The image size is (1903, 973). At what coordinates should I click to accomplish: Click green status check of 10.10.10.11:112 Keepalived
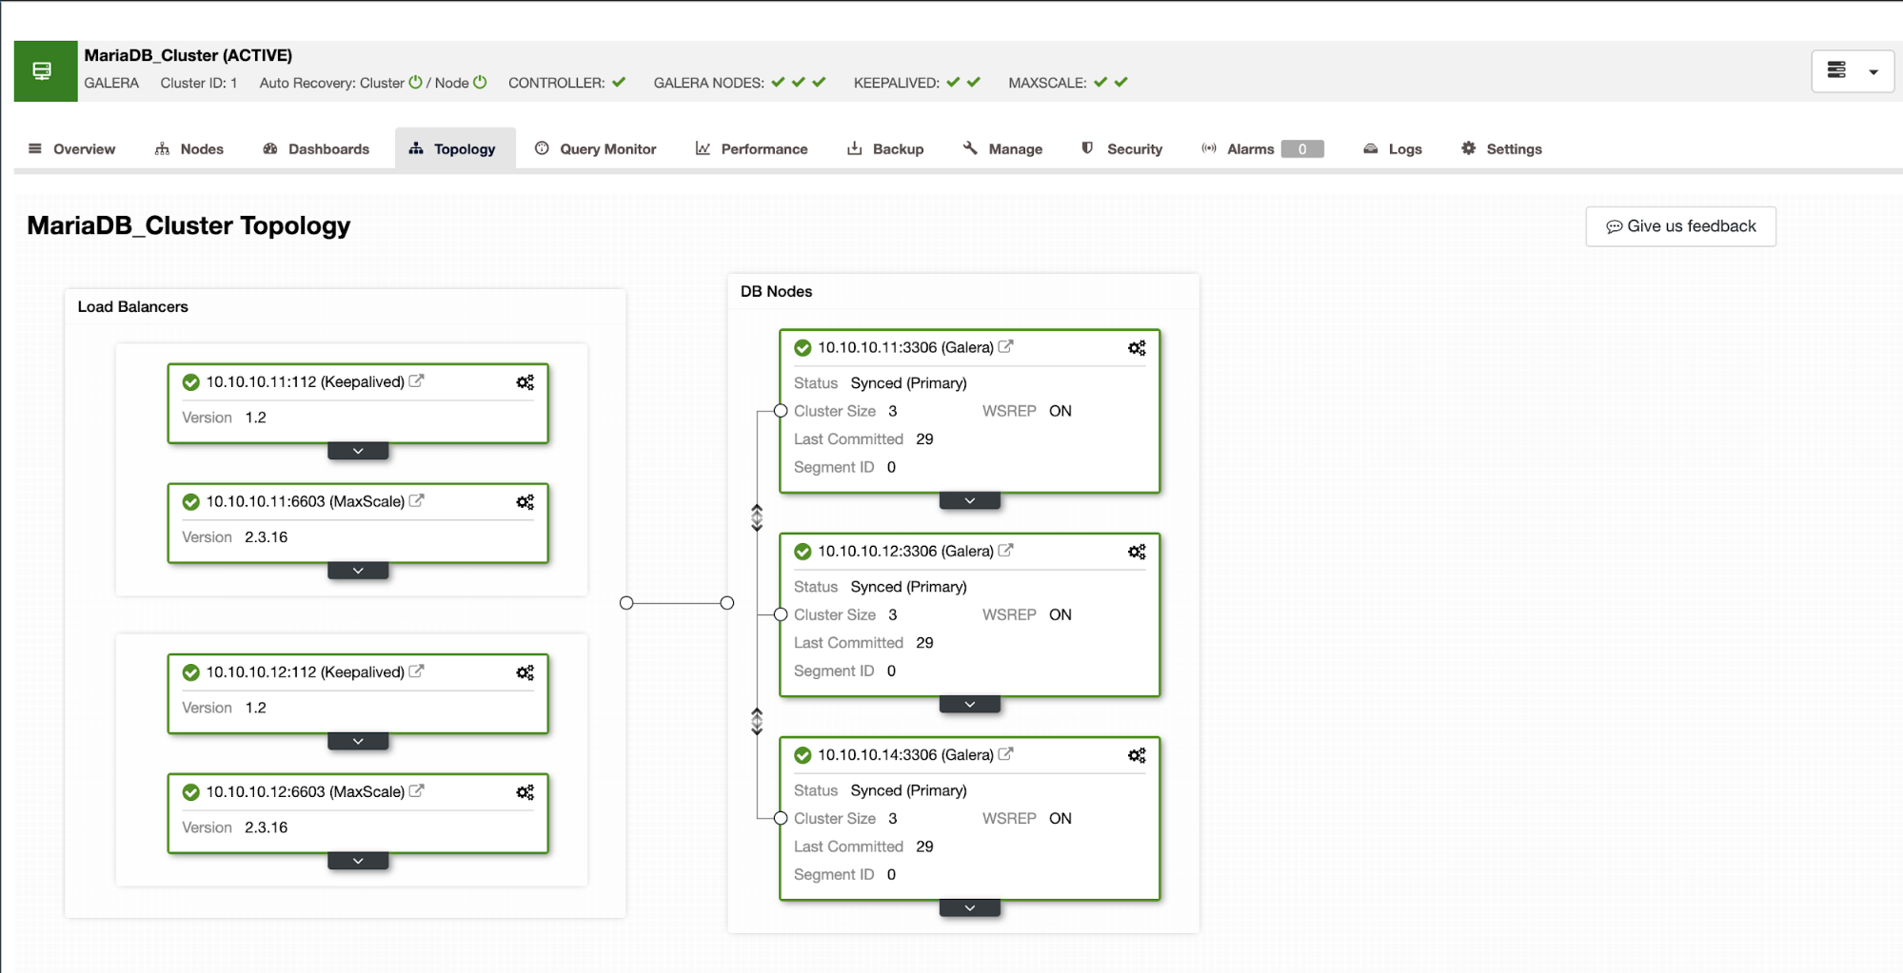point(190,382)
